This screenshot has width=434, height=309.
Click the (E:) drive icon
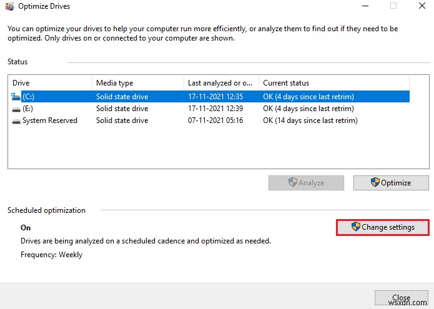16,109
